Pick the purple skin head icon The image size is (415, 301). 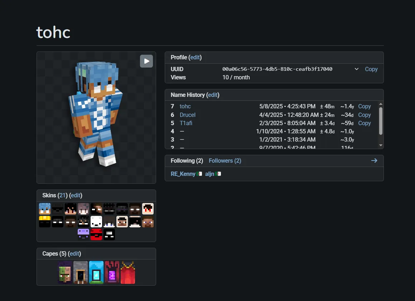pos(83,235)
